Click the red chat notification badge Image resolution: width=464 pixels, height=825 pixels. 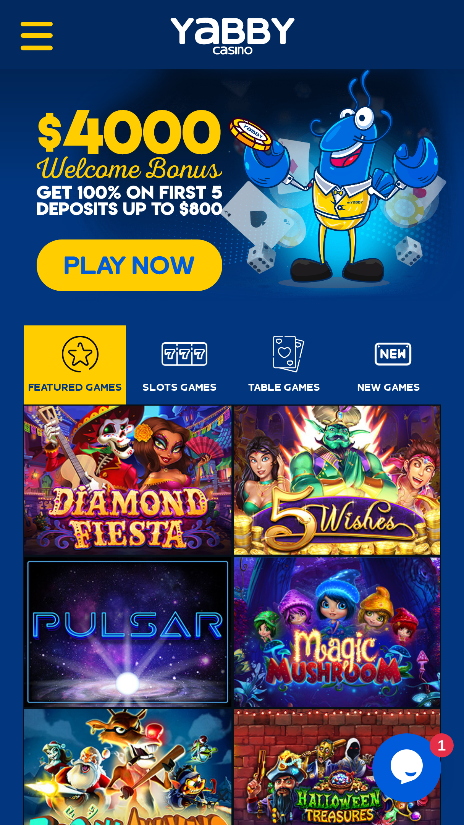441,745
